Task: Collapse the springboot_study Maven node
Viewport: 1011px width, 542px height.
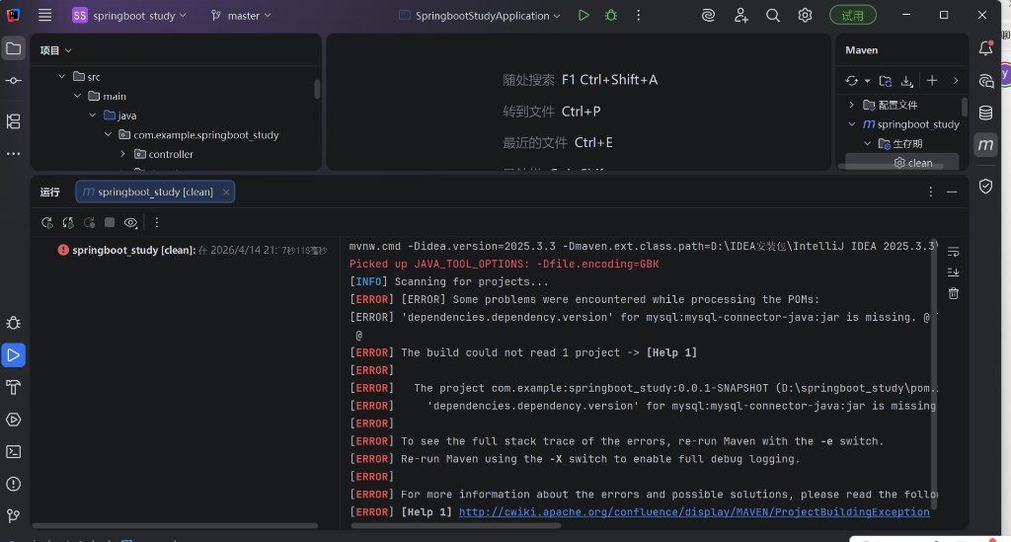Action: 852,123
